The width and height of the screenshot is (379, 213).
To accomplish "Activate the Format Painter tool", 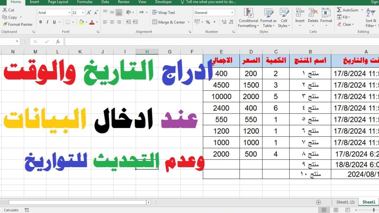I will (x=17, y=24).
